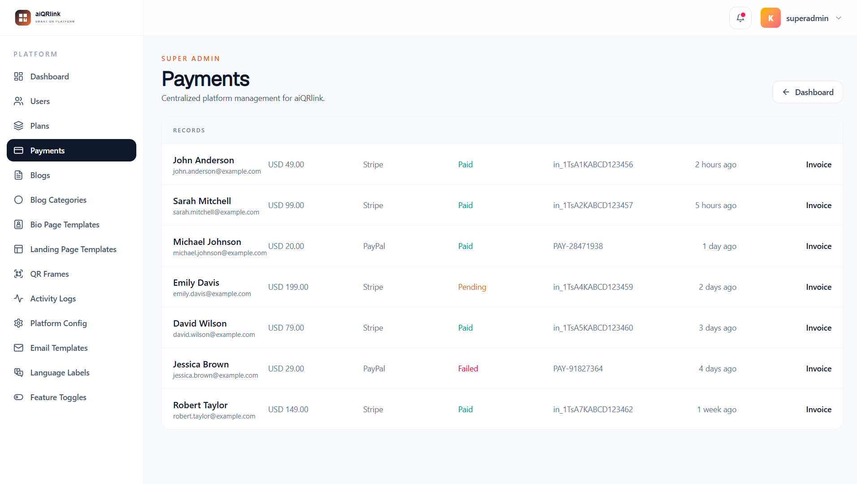Click the orange K avatar
This screenshot has height=484, width=857.
coord(770,18)
